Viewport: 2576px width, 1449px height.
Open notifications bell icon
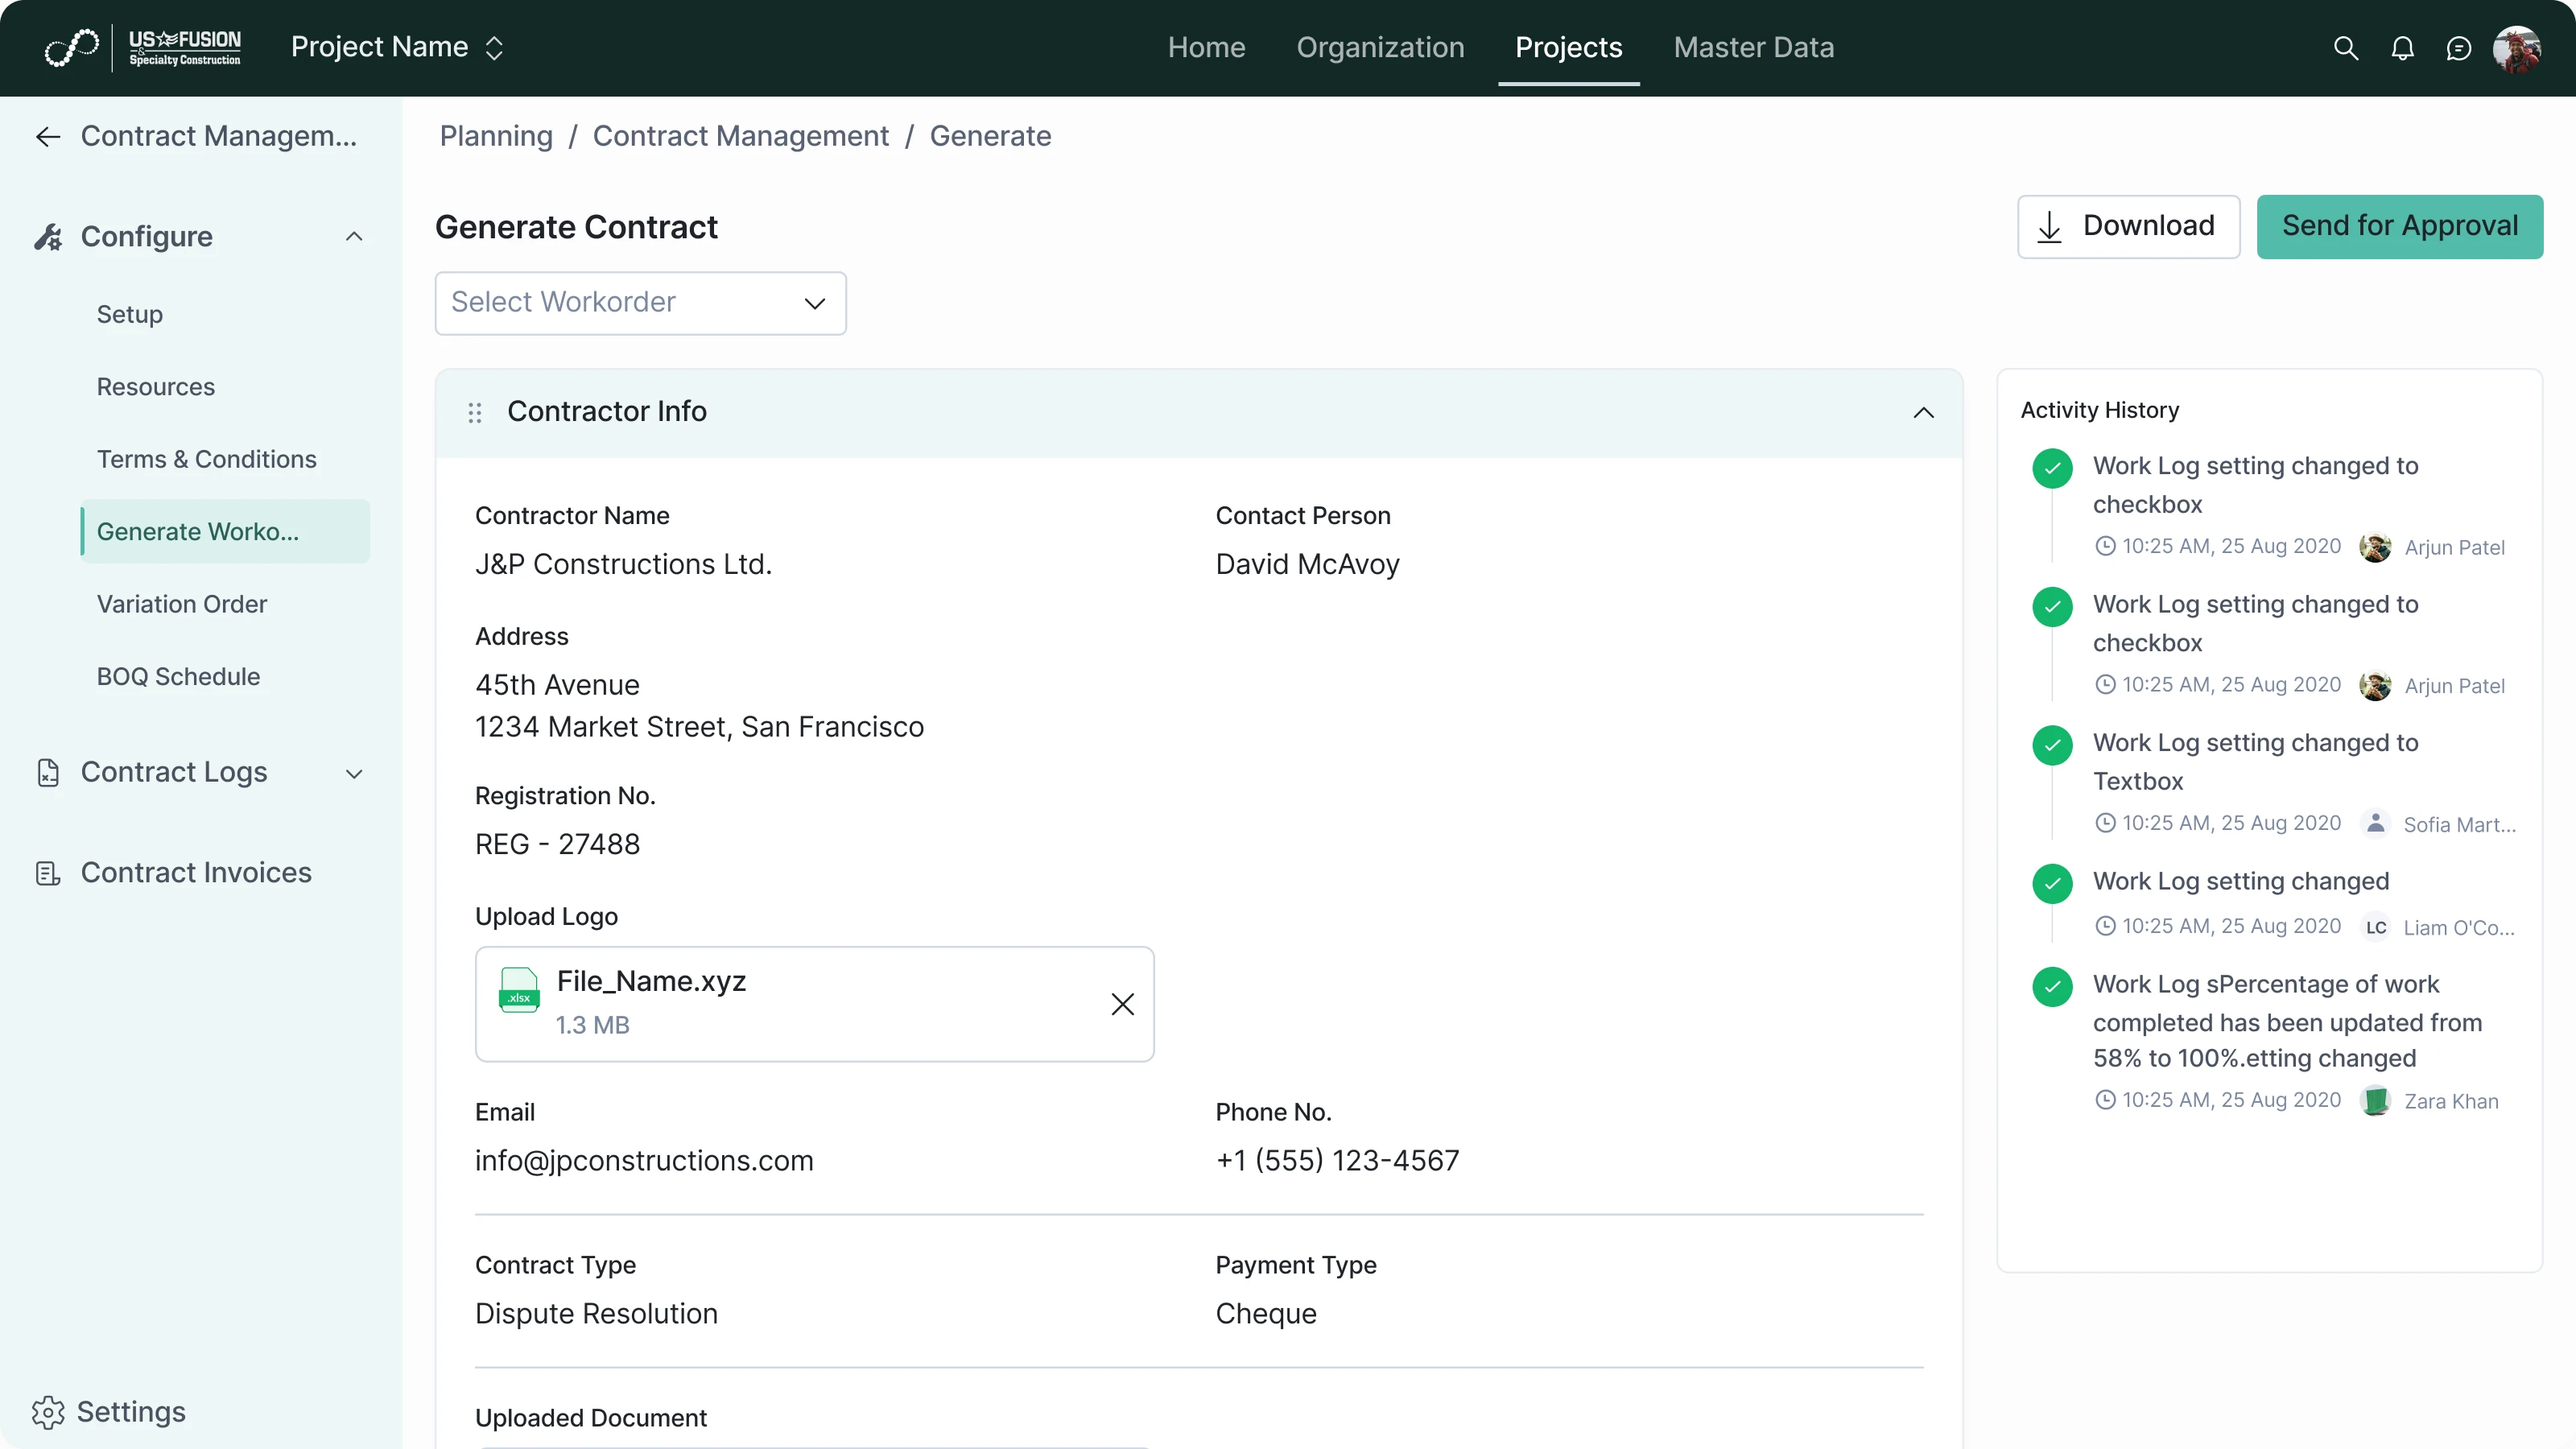click(2402, 47)
